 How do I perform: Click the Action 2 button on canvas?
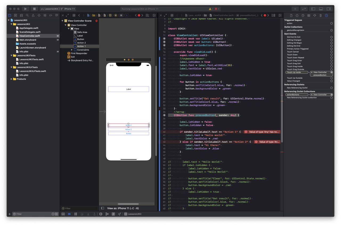click(128, 129)
